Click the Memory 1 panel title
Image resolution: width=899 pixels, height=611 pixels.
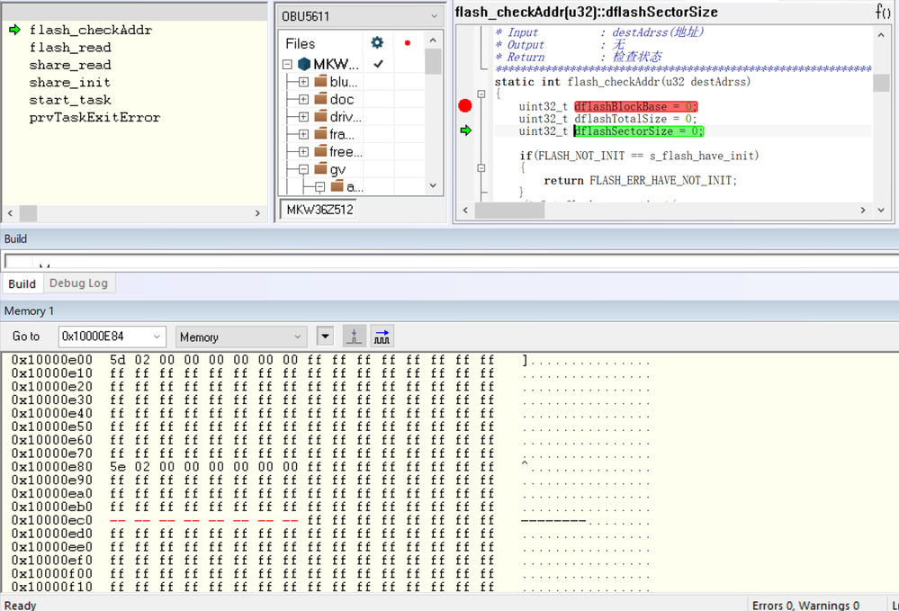[x=29, y=310]
